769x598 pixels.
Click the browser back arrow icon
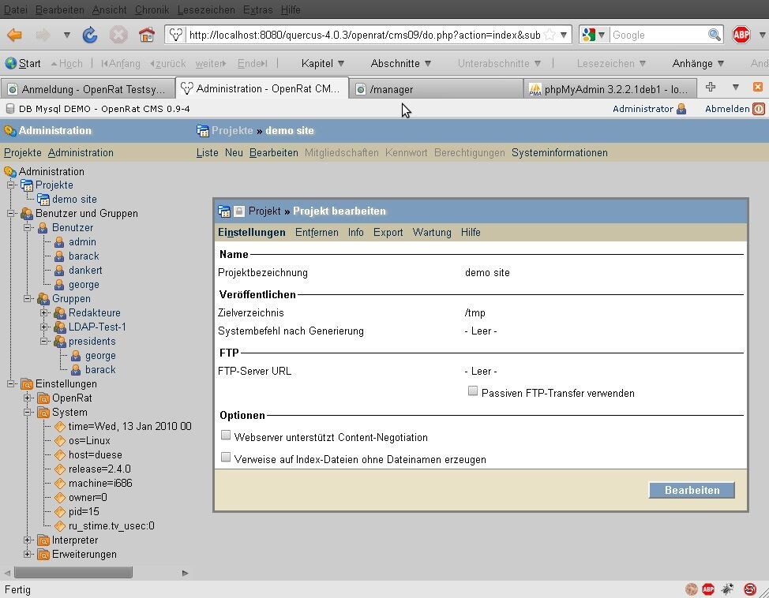[x=15, y=35]
